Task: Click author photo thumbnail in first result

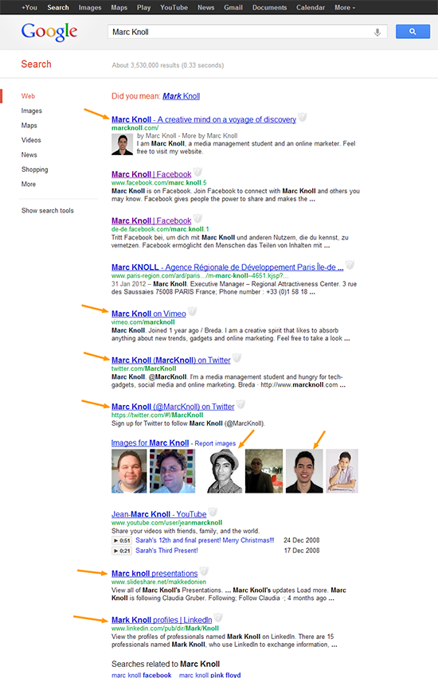Action: pyautogui.click(x=122, y=144)
